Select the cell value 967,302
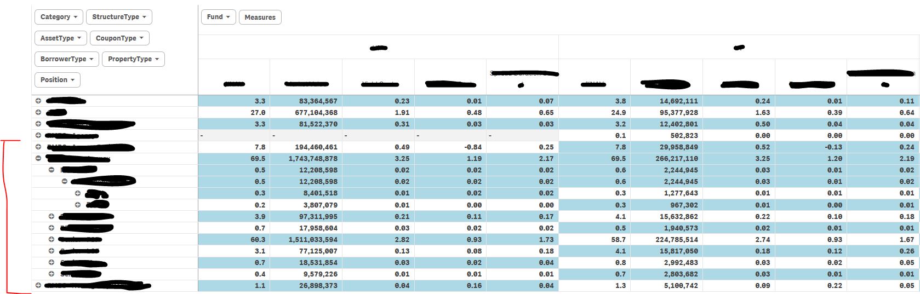This screenshot has height=294, width=920. 666,205
